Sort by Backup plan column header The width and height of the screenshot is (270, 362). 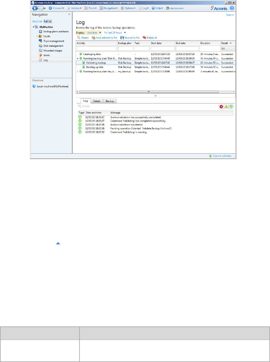[x=125, y=43]
